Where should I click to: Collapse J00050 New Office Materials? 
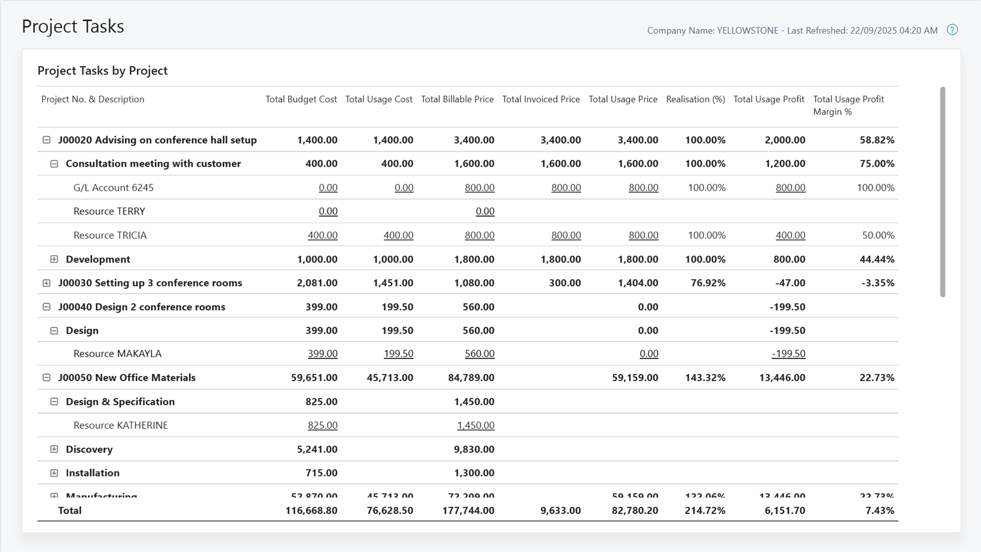46,378
